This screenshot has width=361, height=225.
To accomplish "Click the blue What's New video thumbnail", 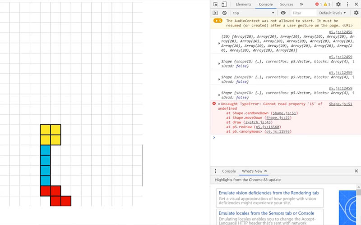I will (x=347, y=207).
